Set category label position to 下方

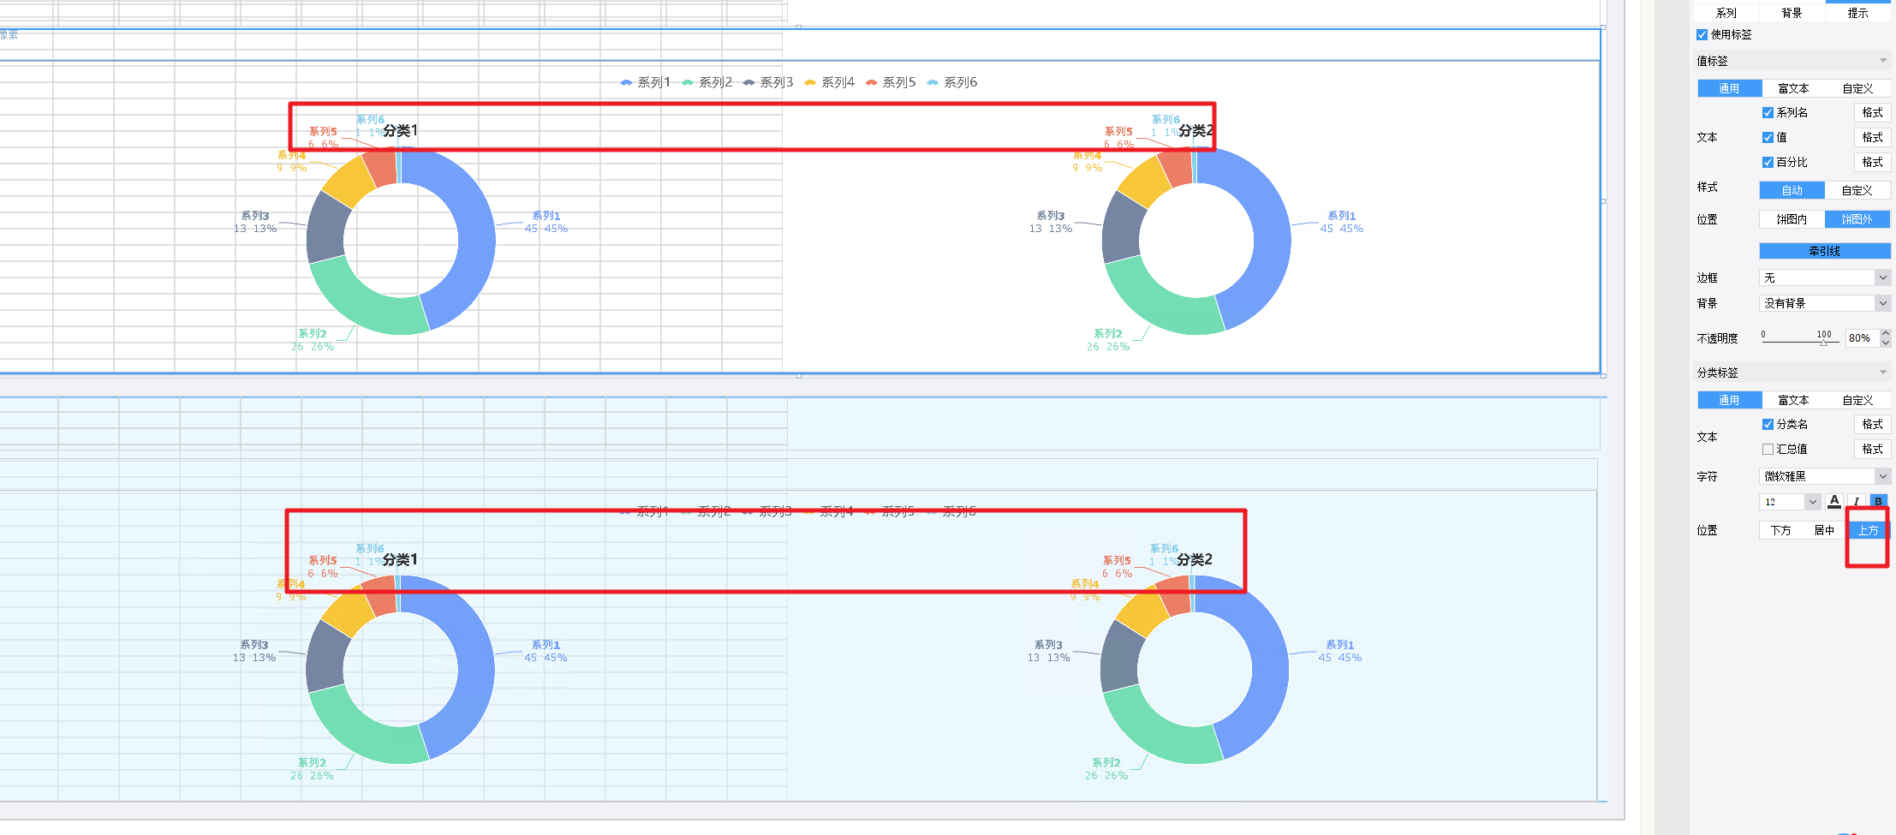pyautogui.click(x=1781, y=530)
